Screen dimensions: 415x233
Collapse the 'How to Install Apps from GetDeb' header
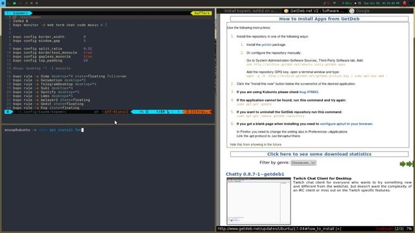point(319,19)
